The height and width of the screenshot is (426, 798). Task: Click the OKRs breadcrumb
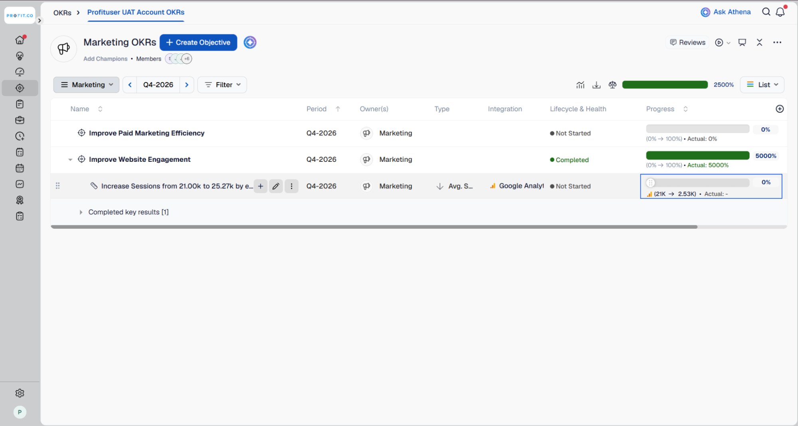click(x=62, y=12)
